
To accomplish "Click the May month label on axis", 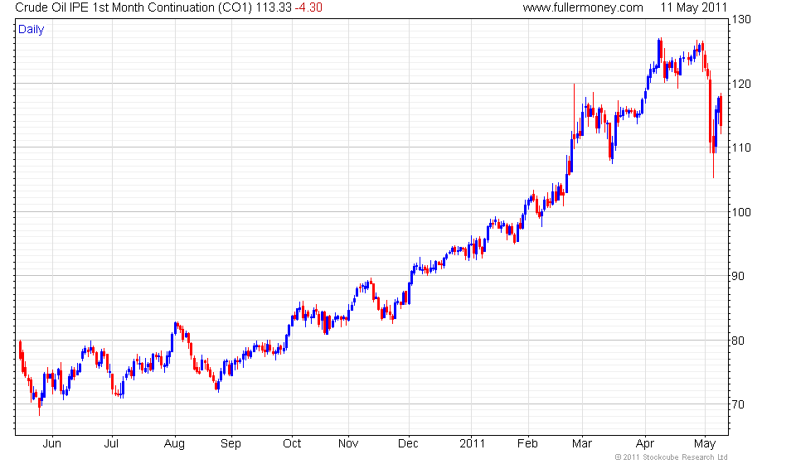I will click(x=705, y=444).
